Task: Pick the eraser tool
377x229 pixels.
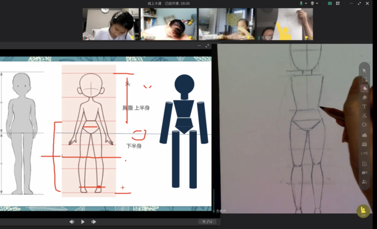Action: 364,97
